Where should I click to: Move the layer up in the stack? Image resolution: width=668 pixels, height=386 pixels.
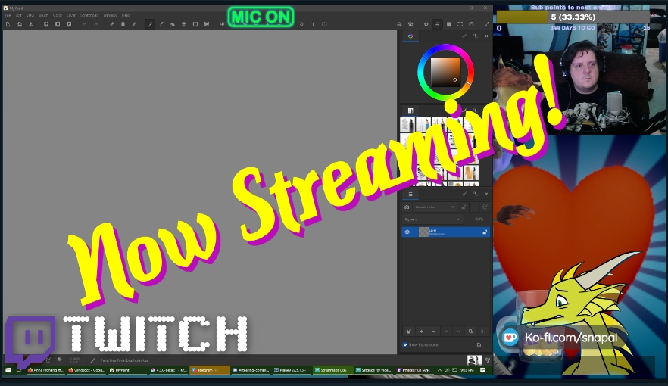tap(446, 331)
